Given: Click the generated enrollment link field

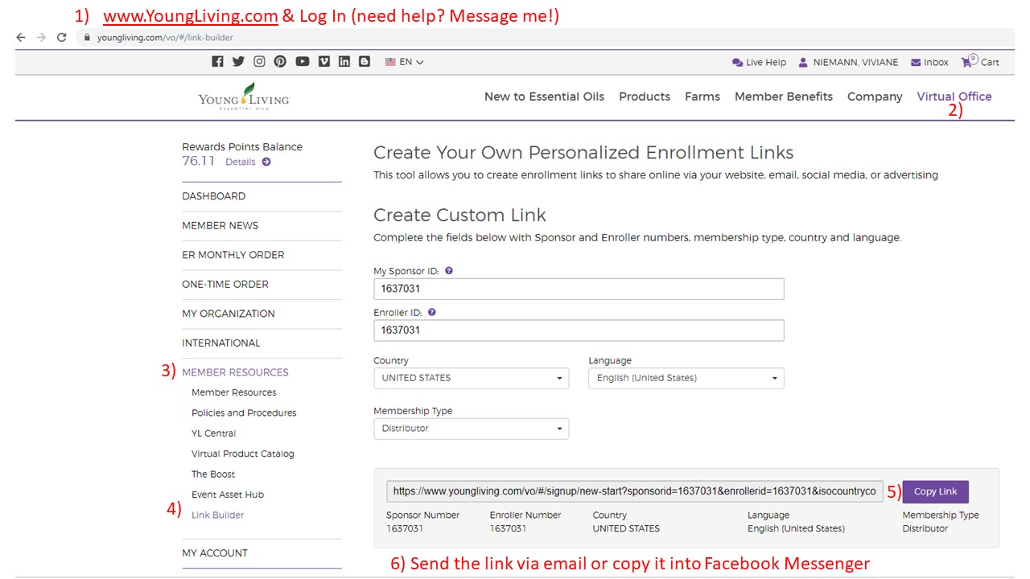Looking at the screenshot, I should coord(635,491).
